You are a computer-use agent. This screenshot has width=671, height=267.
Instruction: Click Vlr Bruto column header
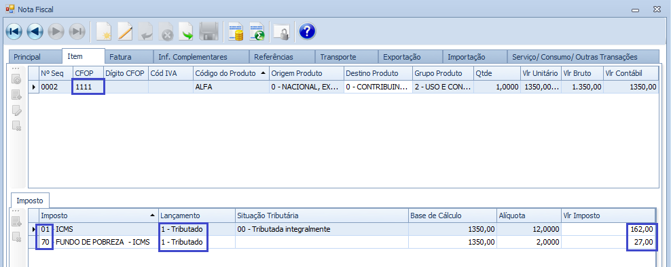(x=582, y=73)
